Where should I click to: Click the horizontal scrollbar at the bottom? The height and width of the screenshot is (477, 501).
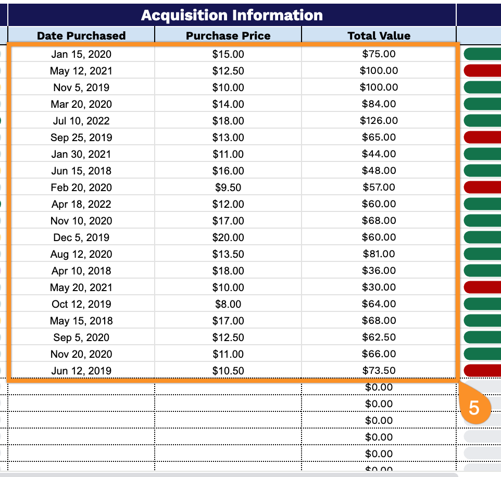point(229,474)
